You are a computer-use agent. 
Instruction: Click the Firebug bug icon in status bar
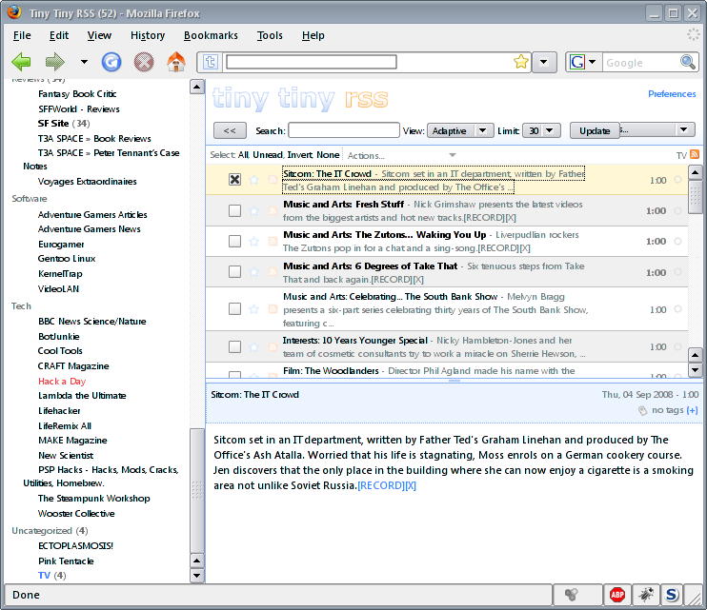(644, 595)
